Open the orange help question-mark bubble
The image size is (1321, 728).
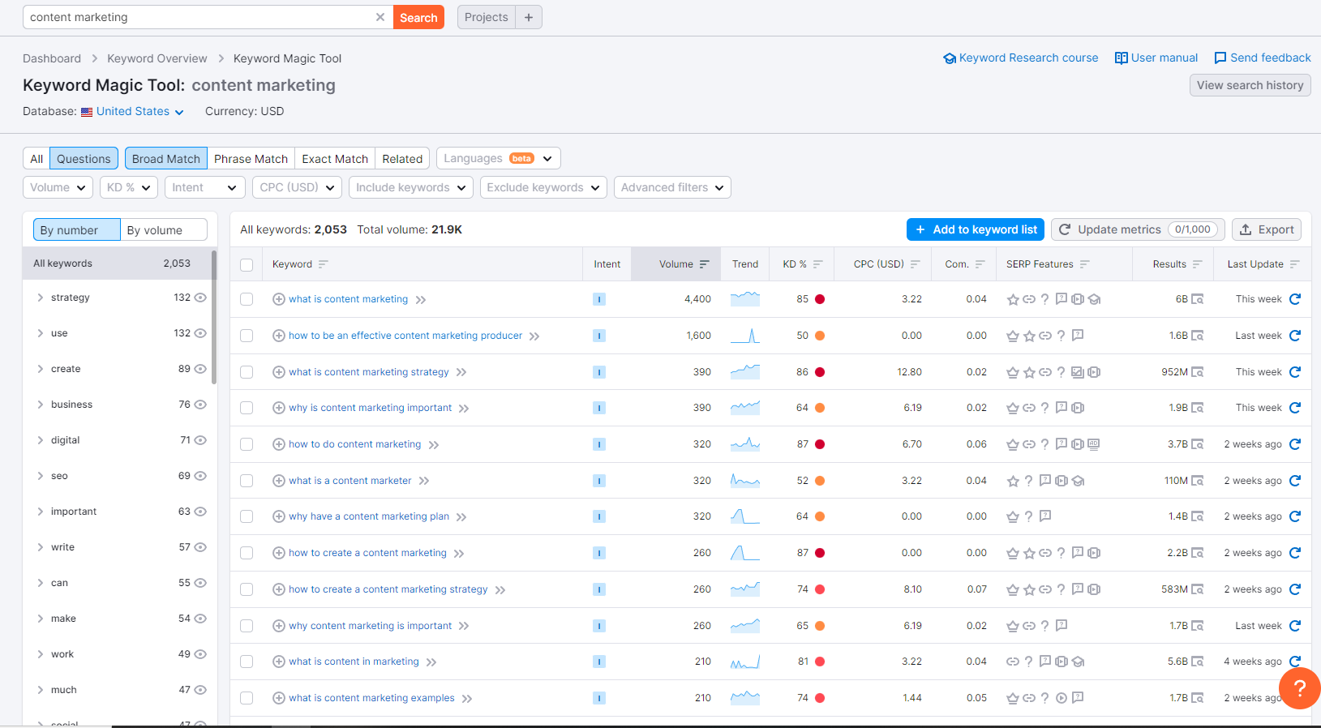point(1300,688)
